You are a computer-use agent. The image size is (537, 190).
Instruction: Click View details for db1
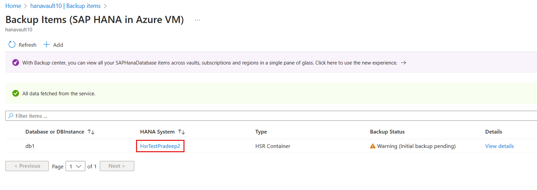500,146
